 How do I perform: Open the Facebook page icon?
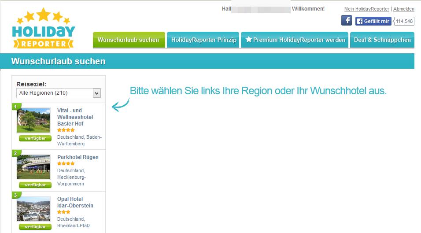coord(347,20)
